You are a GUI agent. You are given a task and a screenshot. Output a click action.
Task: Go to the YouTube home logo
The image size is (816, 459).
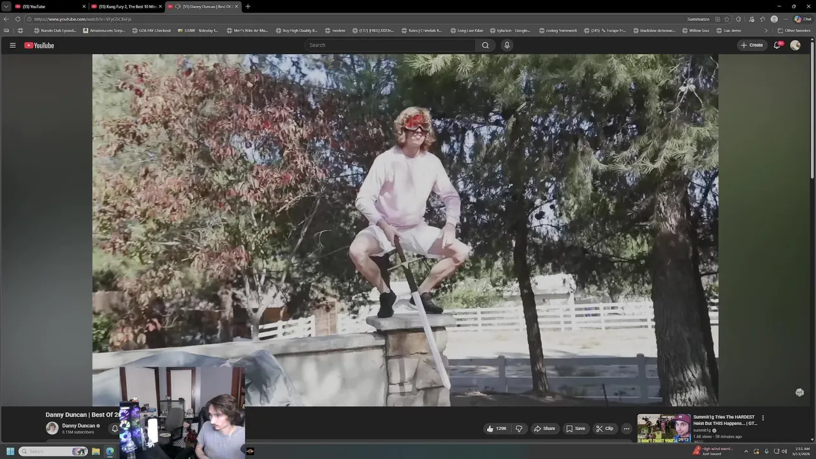(x=39, y=45)
